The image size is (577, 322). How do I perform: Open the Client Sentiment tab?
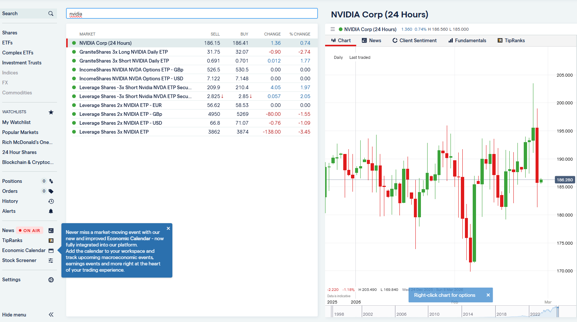click(x=415, y=40)
